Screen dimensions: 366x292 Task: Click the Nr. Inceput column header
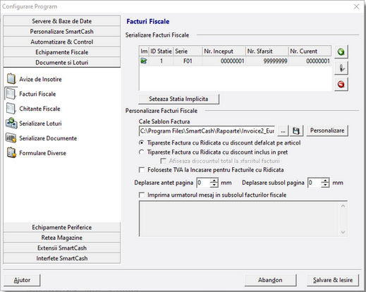[x=224, y=51]
